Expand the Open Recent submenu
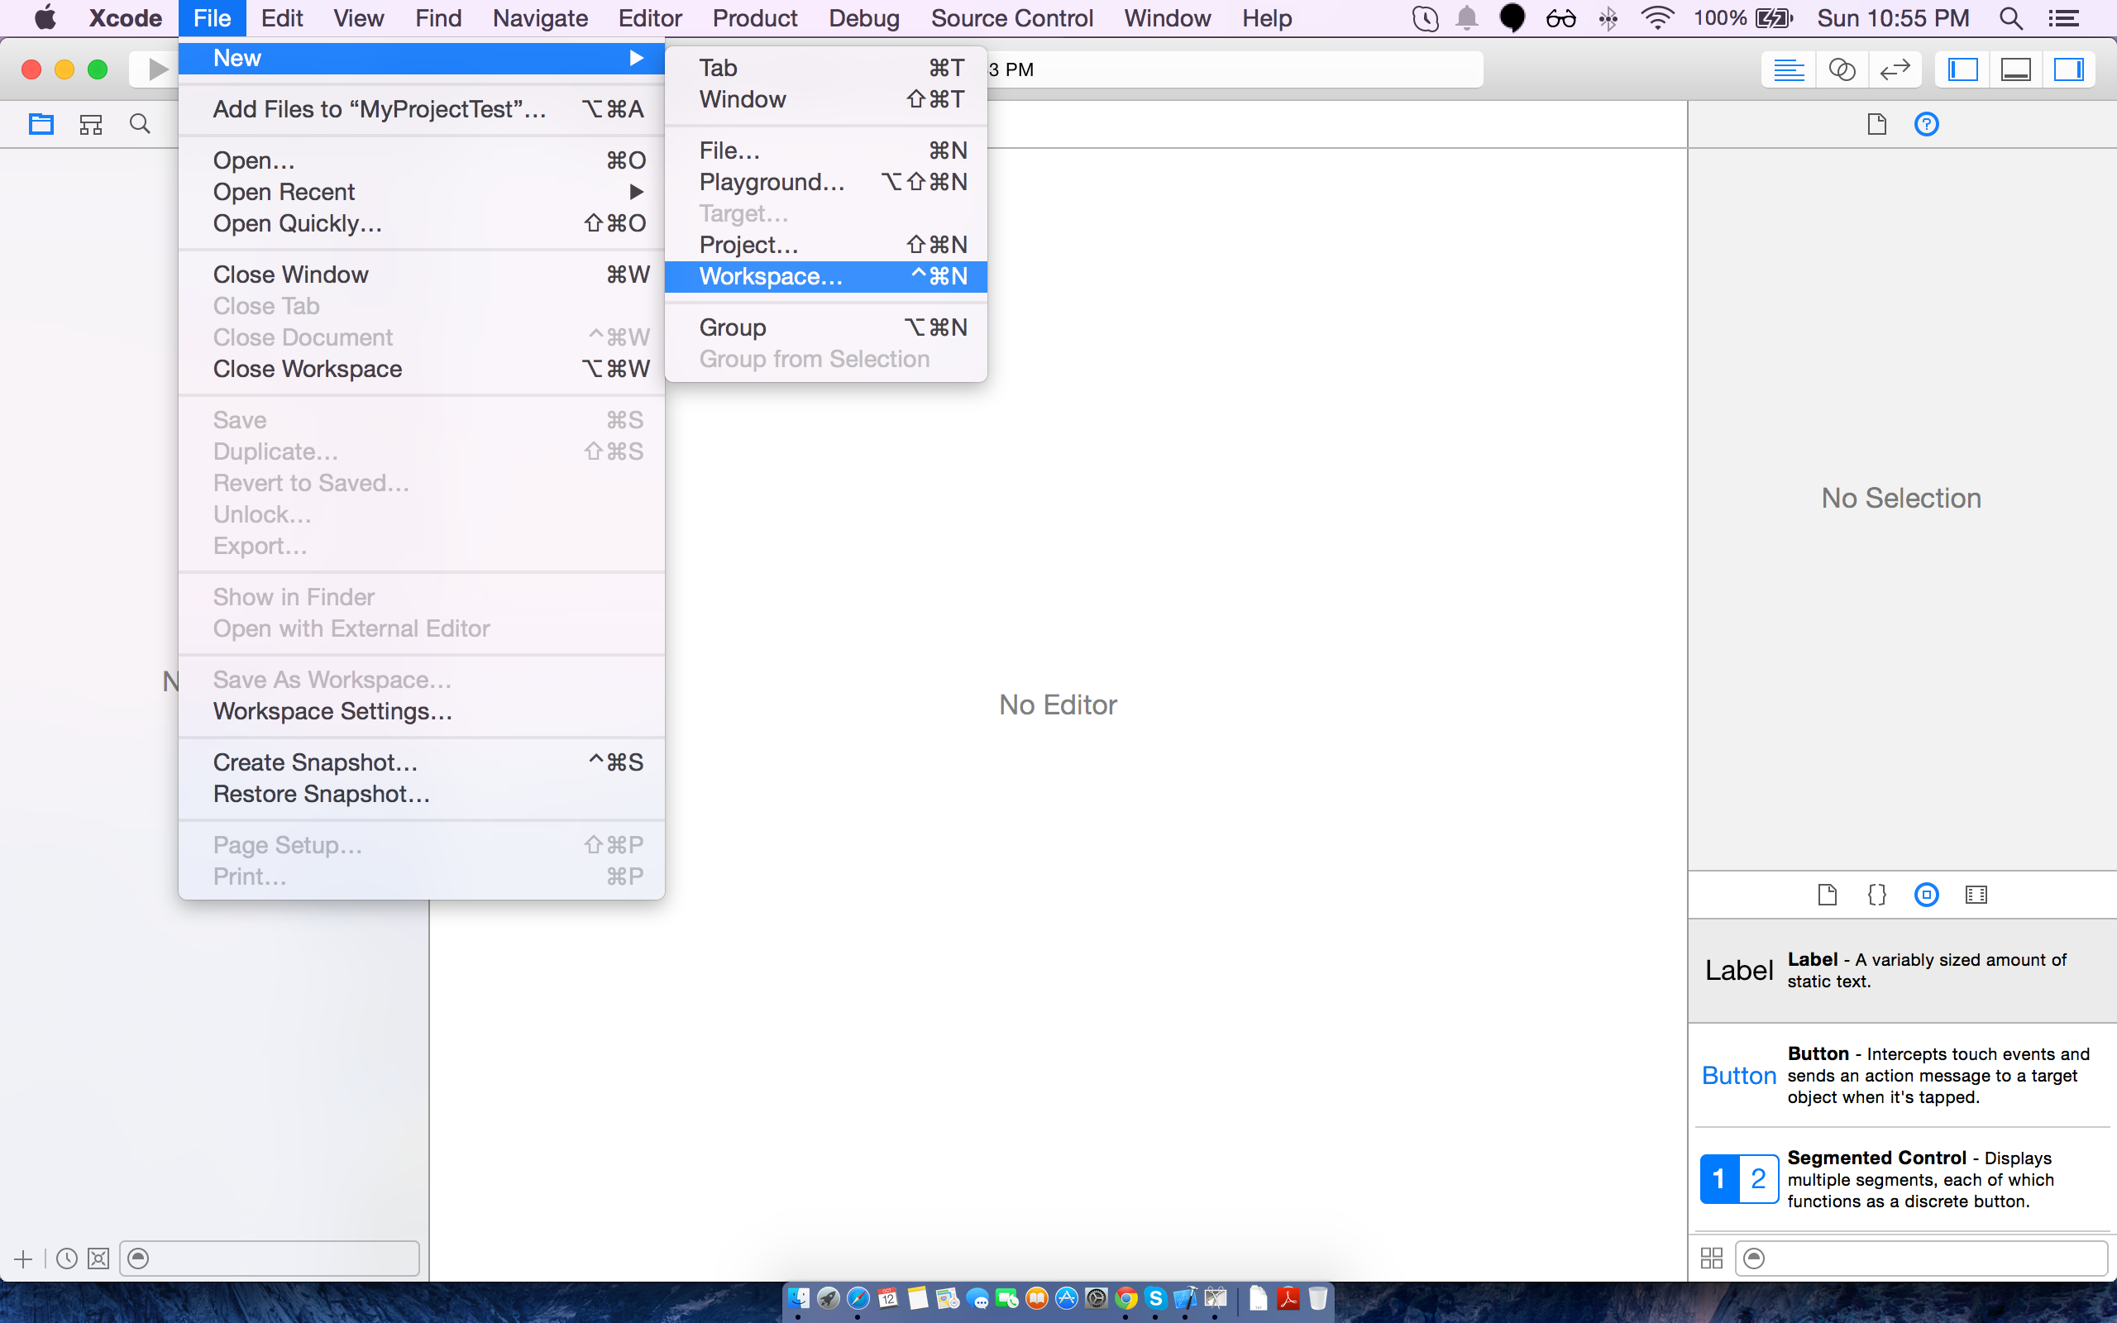 [x=422, y=192]
